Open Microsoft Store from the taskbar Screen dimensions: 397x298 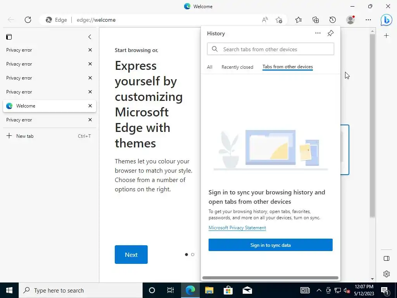click(228, 290)
